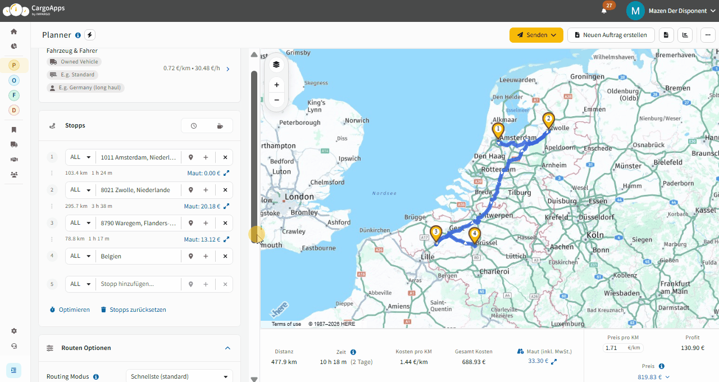Expand the Preis 819.83 € dropdown

pyautogui.click(x=653, y=378)
